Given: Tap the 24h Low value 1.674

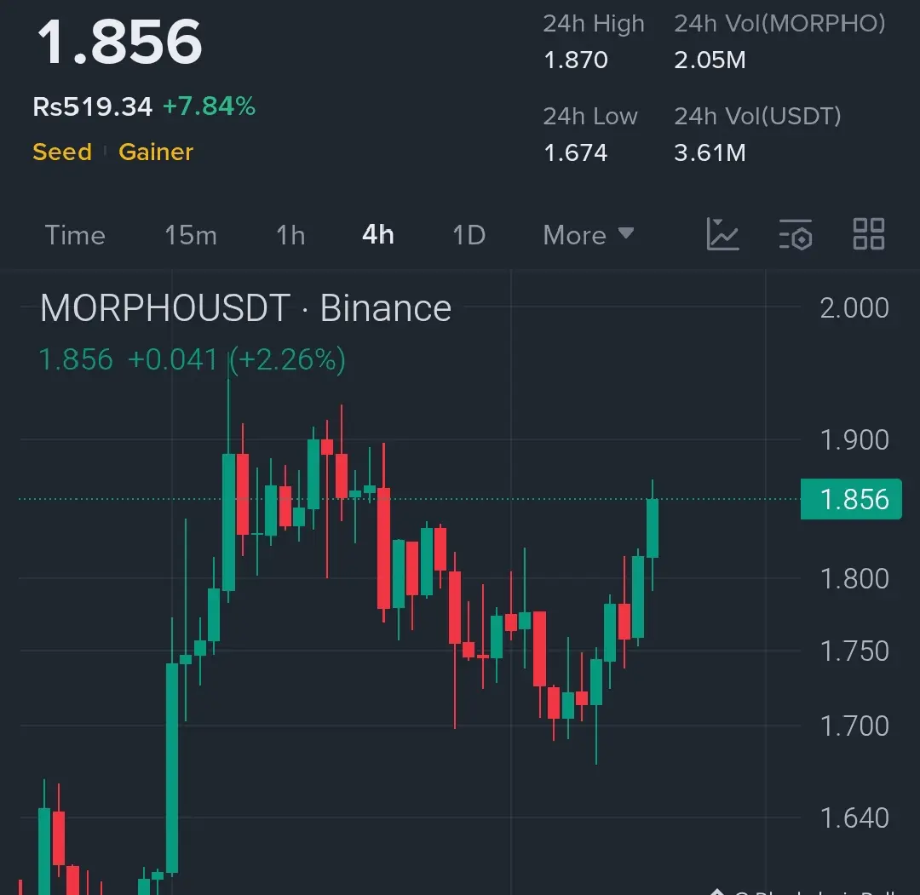Looking at the screenshot, I should (x=576, y=152).
